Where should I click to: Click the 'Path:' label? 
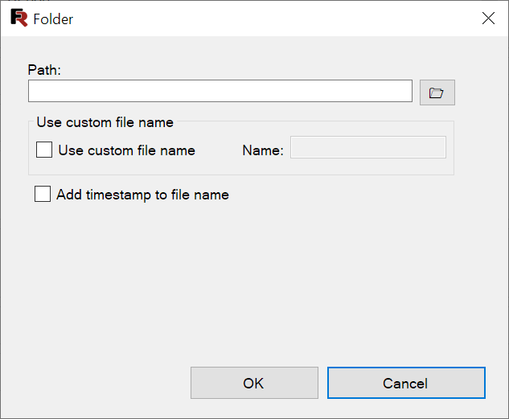click(x=44, y=70)
